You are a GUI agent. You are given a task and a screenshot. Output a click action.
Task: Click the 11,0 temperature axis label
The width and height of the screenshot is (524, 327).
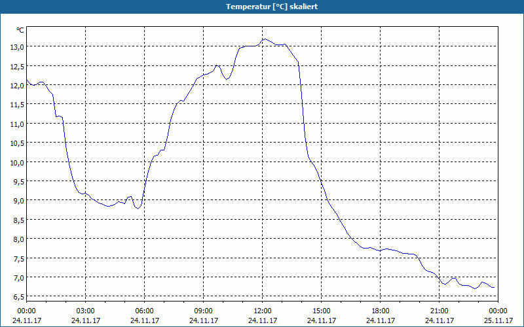(17, 124)
